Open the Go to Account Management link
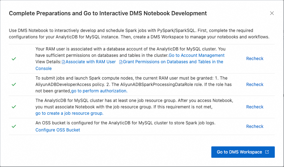The image size is (284, 167). click(196, 55)
